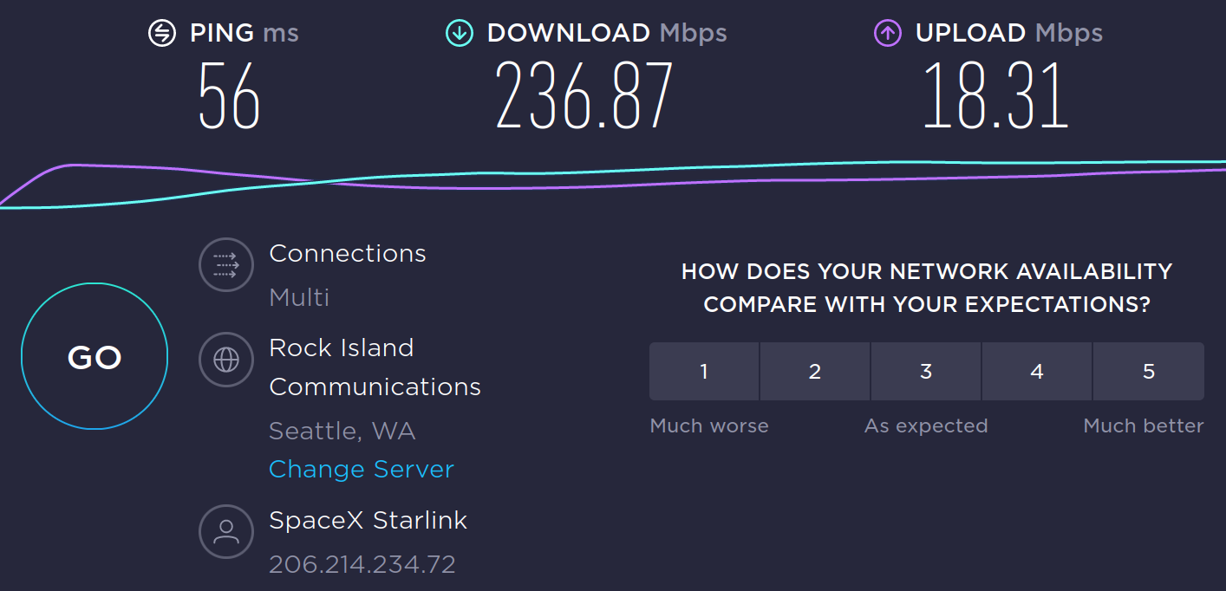Open the Change Server link
The width and height of the screenshot is (1226, 591).
(361, 469)
